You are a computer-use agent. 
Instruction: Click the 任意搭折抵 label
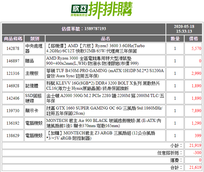[169, 153]
